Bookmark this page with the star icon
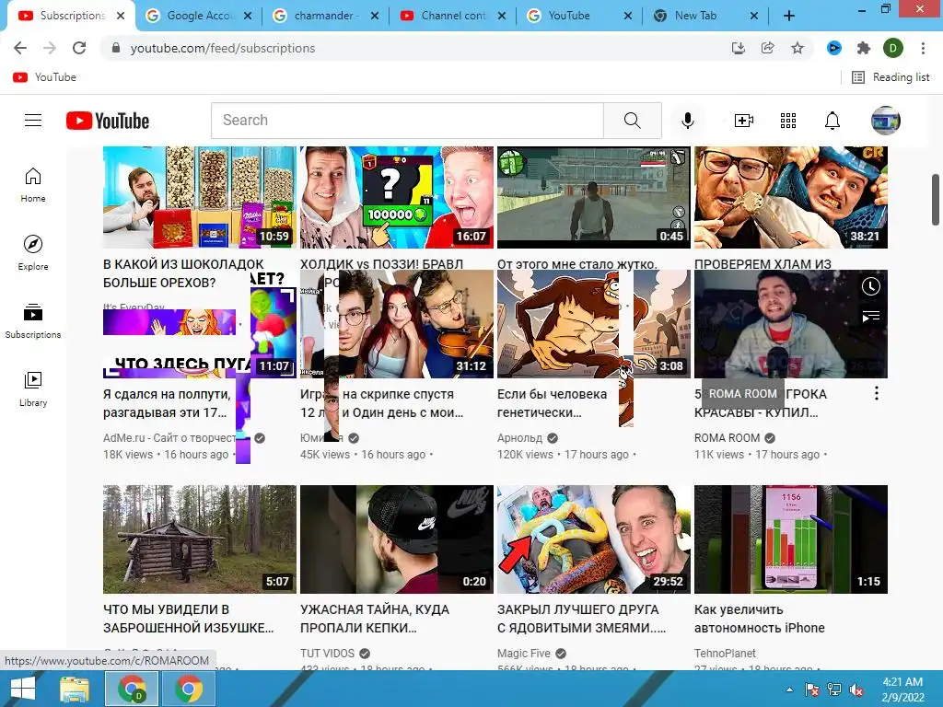This screenshot has width=943, height=707. pos(797,48)
